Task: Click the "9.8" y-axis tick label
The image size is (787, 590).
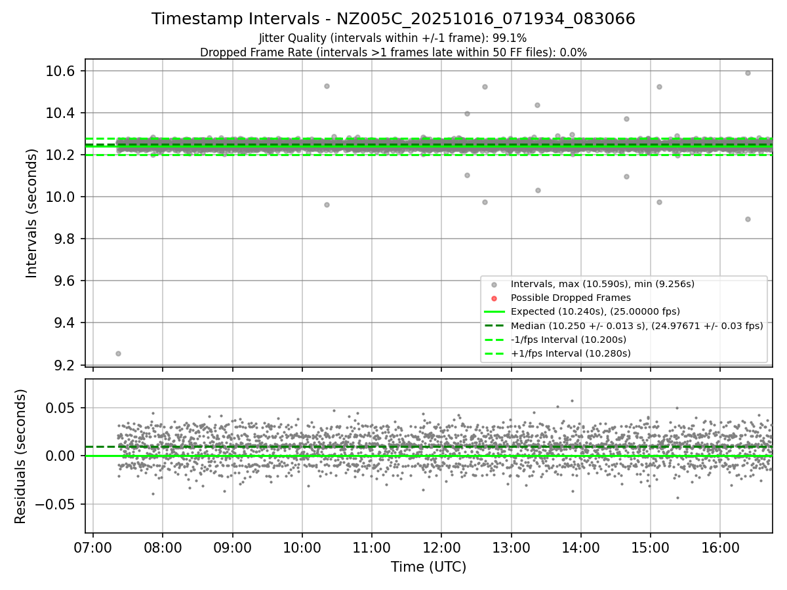Action: click(x=64, y=239)
